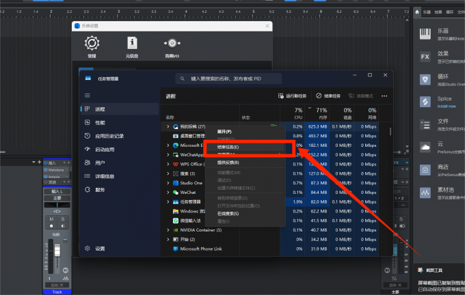Click the 截图工具 snipping tool notification icon
Image resolution: width=465 pixels, height=295 pixels.
point(421,270)
